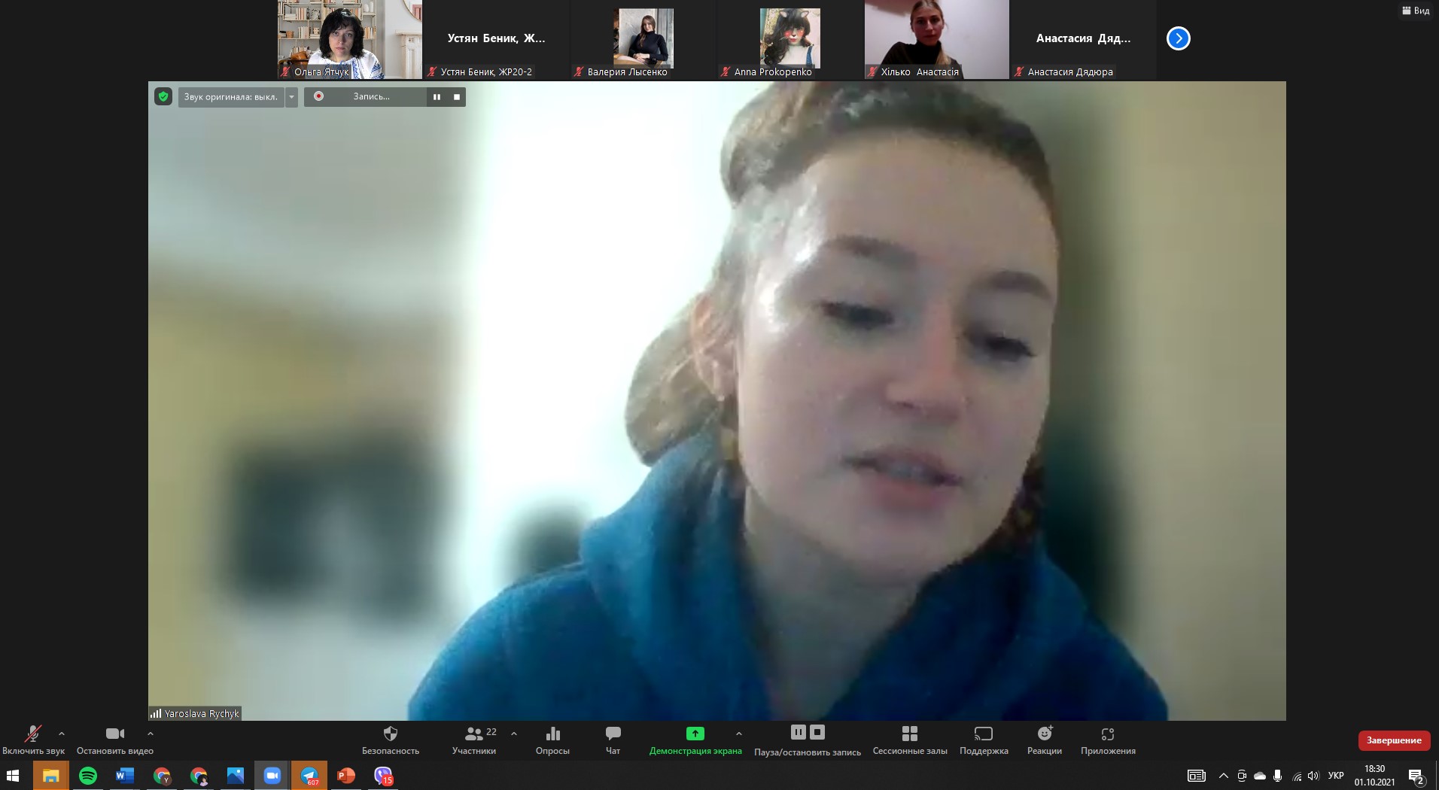
Task: Click microphone in-use tray icon
Action: [x=1278, y=776]
